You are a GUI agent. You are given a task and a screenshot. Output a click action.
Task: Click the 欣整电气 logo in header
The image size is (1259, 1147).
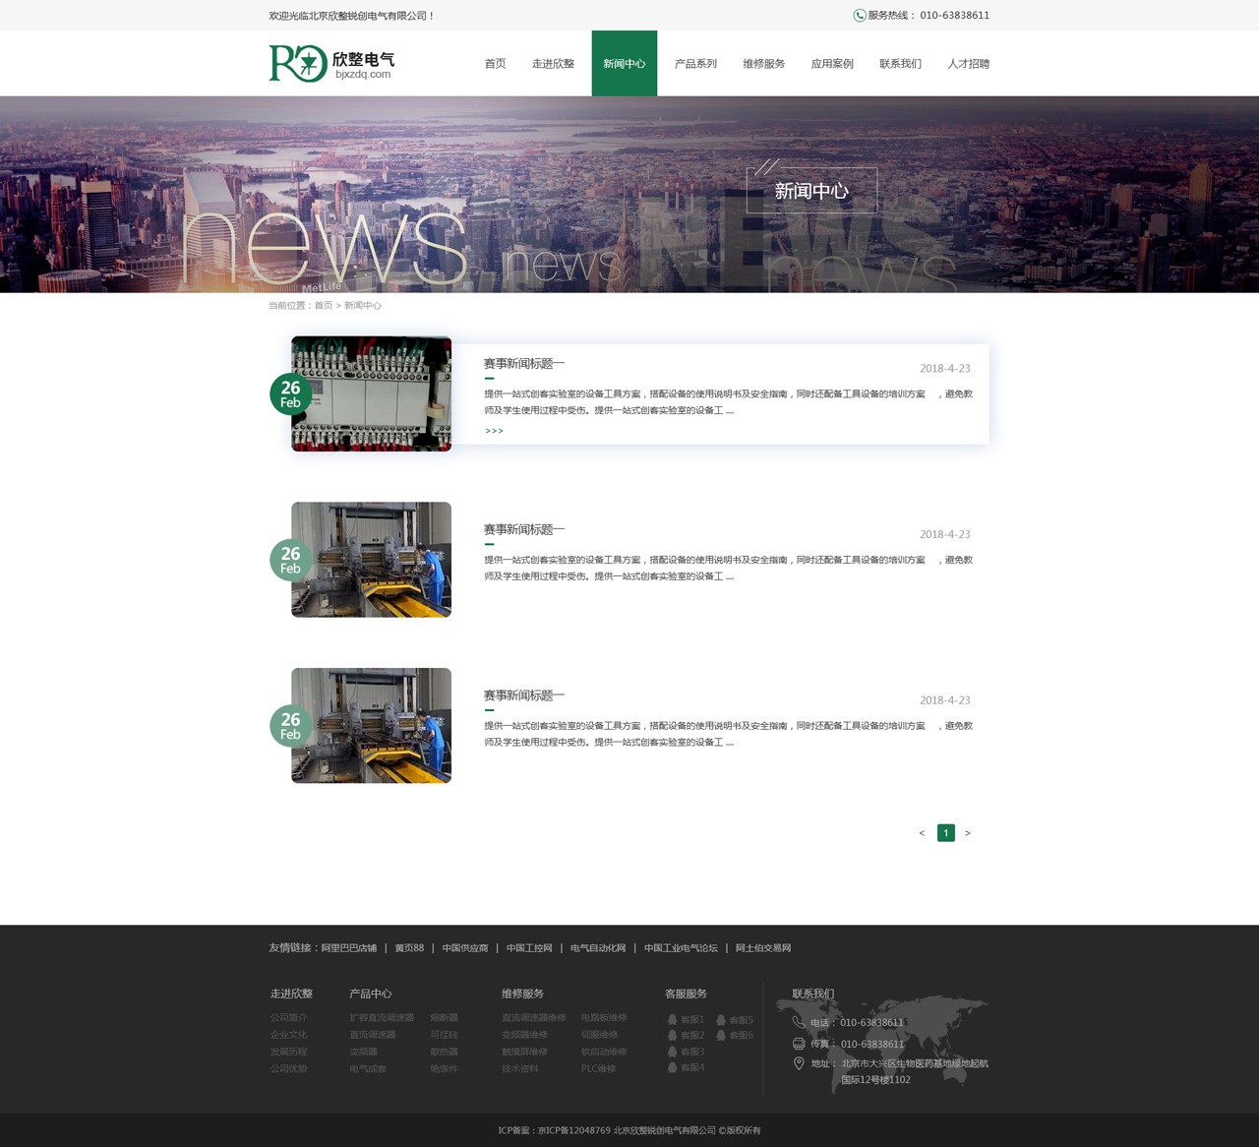pos(331,63)
